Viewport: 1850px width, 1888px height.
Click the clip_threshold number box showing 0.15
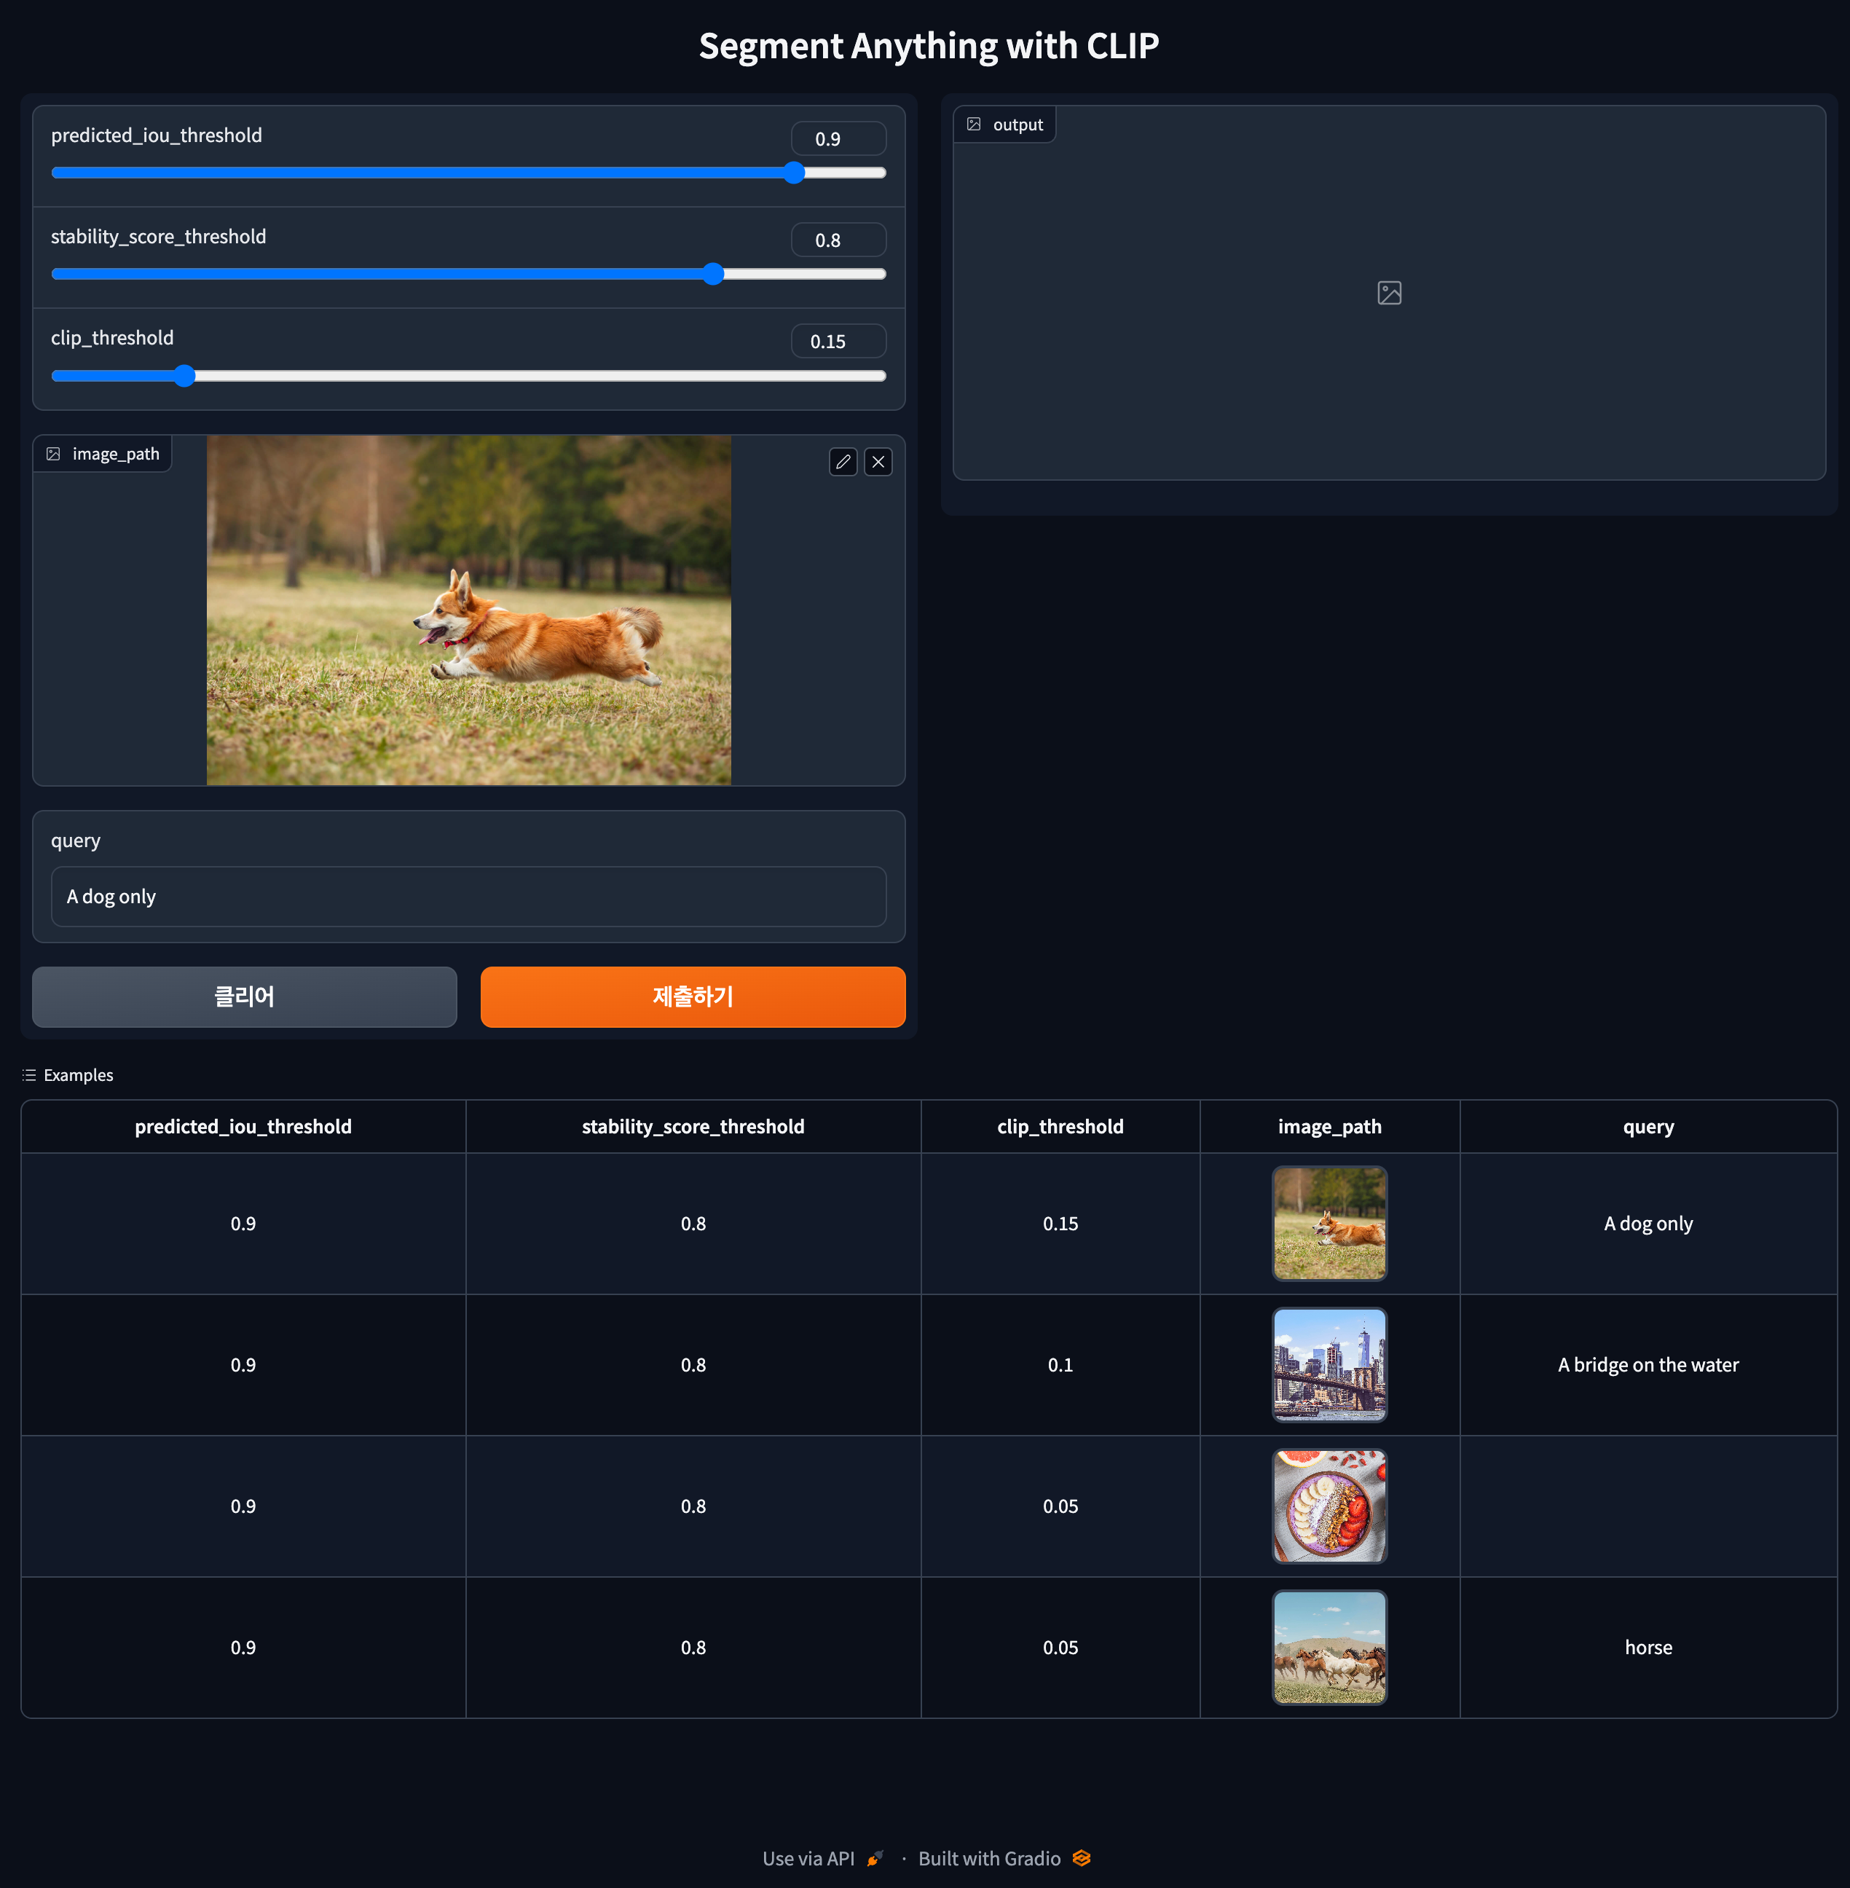point(838,341)
